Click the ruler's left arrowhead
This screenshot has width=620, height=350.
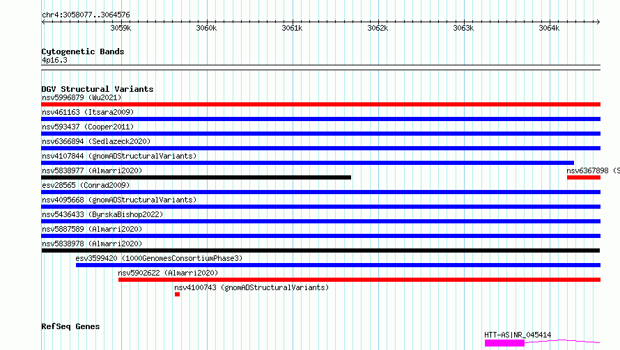tap(43, 22)
